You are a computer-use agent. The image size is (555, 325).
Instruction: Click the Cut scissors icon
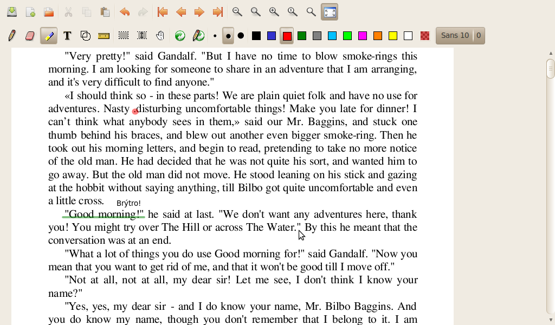click(68, 12)
